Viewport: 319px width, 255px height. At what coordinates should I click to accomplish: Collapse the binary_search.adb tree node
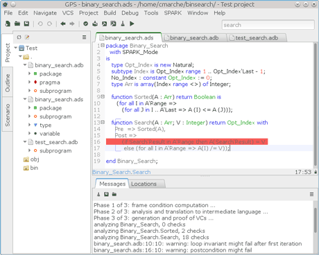[x=25, y=65]
